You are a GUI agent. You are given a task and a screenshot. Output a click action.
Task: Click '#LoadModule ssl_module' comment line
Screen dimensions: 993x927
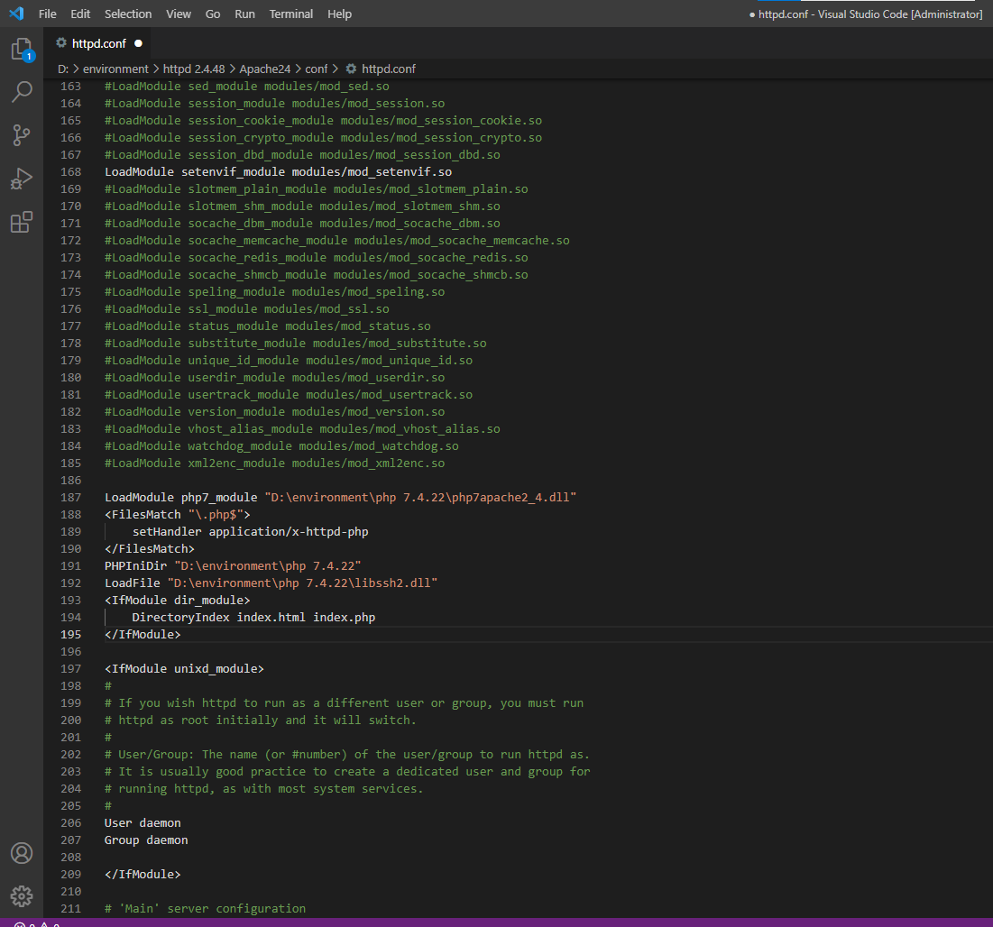coord(247,309)
